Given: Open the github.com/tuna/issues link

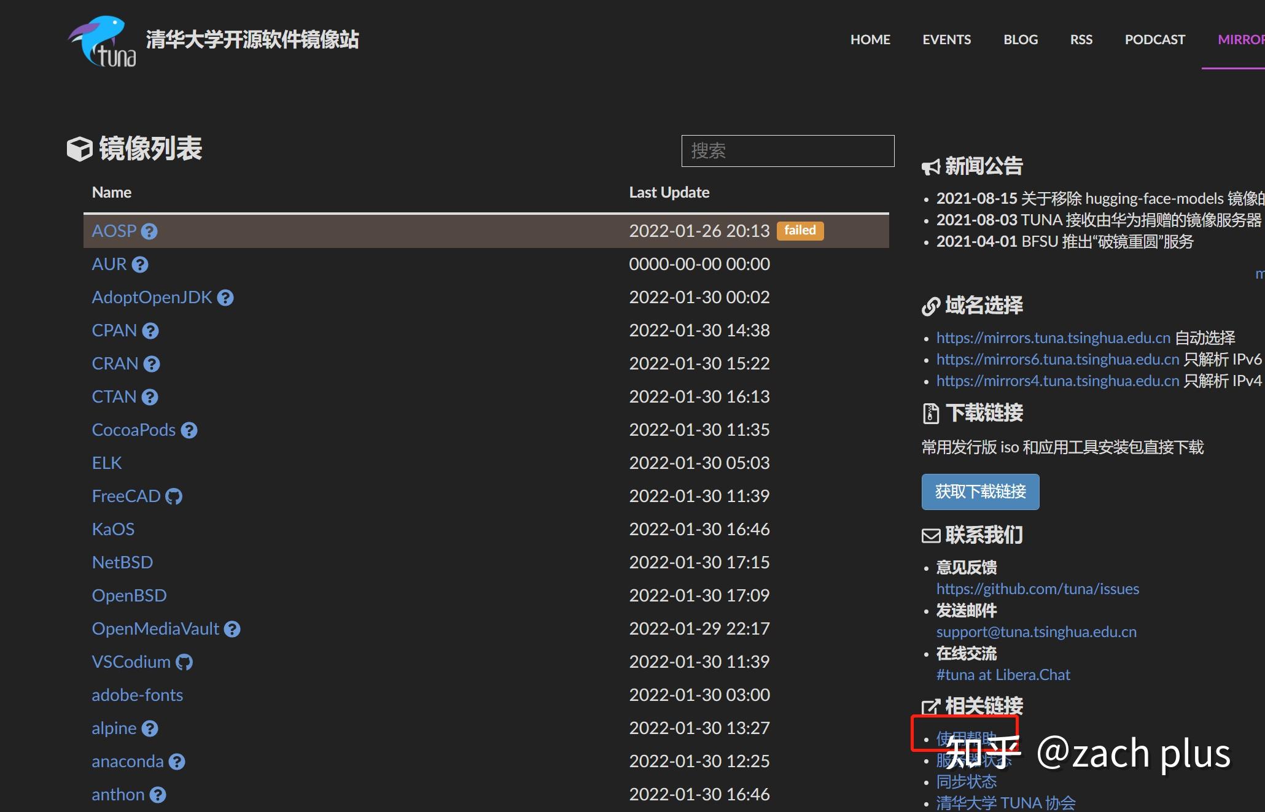Looking at the screenshot, I should click(x=1037, y=589).
